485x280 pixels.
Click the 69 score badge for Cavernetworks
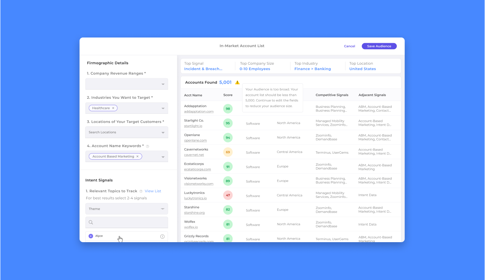[228, 152]
